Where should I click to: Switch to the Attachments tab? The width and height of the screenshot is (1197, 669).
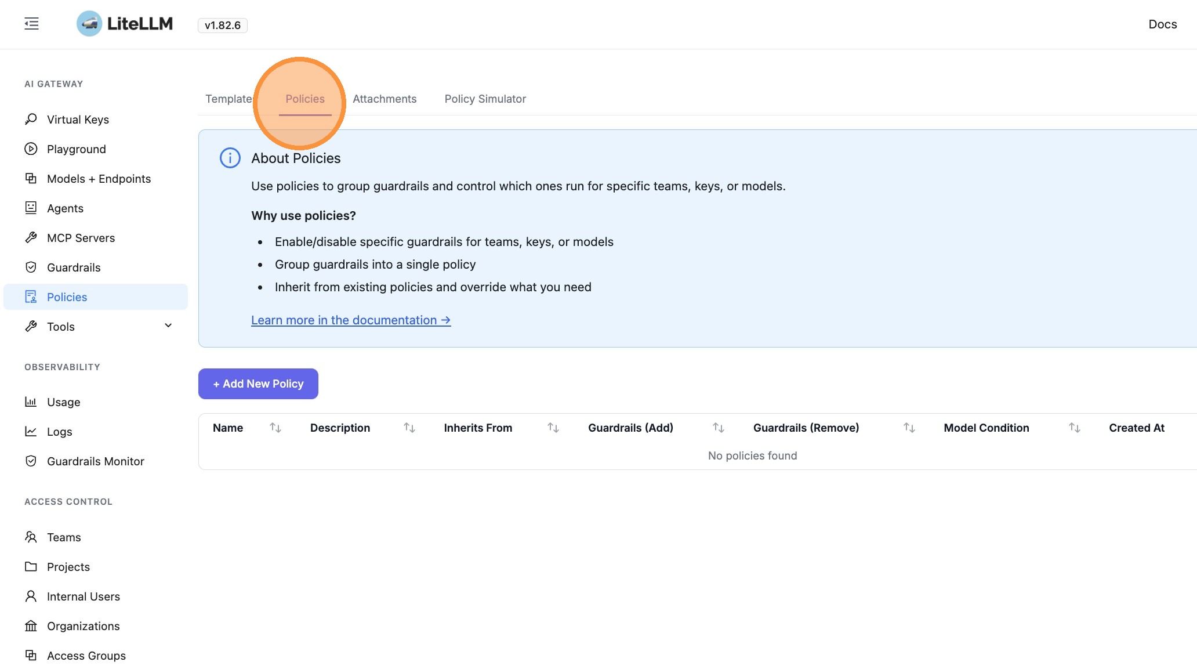pyautogui.click(x=385, y=99)
